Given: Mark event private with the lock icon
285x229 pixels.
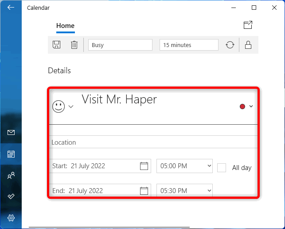Looking at the screenshot, I should 248,45.
